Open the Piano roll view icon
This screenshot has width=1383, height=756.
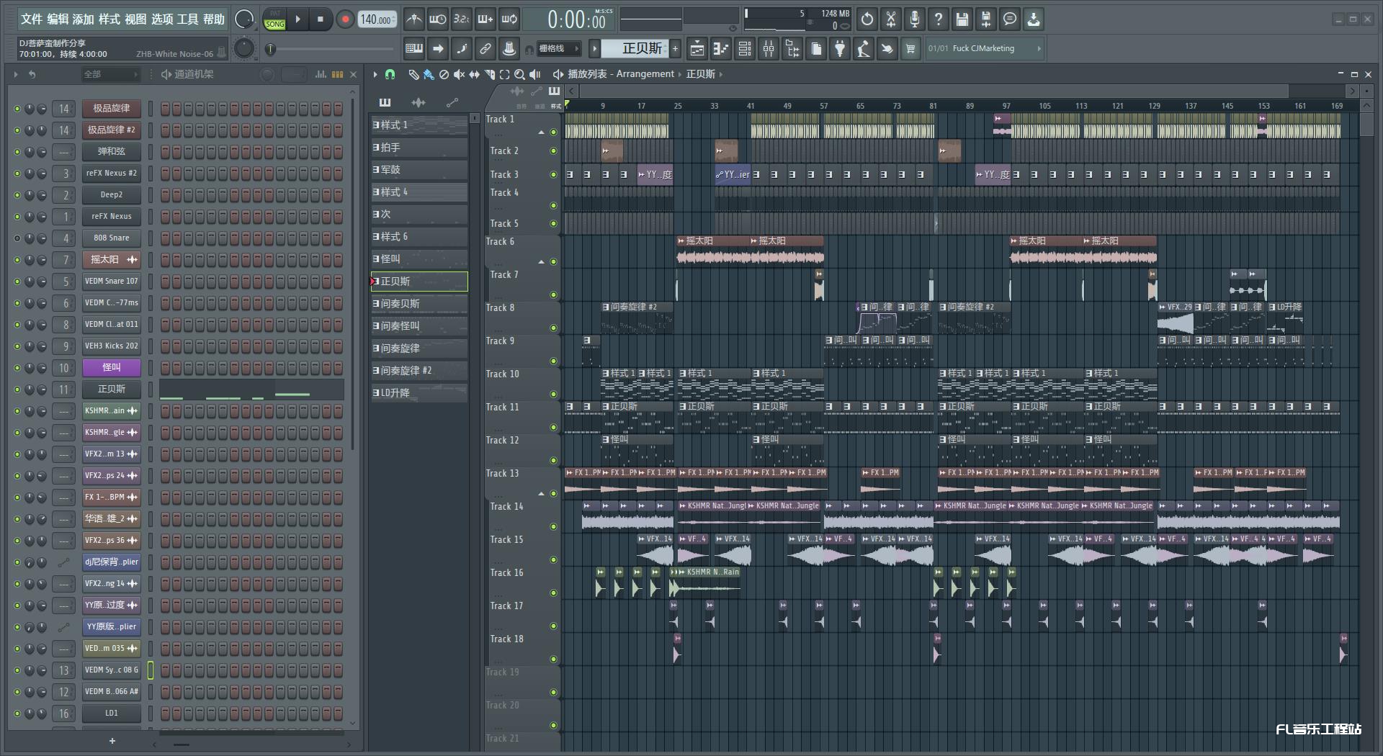coord(721,49)
